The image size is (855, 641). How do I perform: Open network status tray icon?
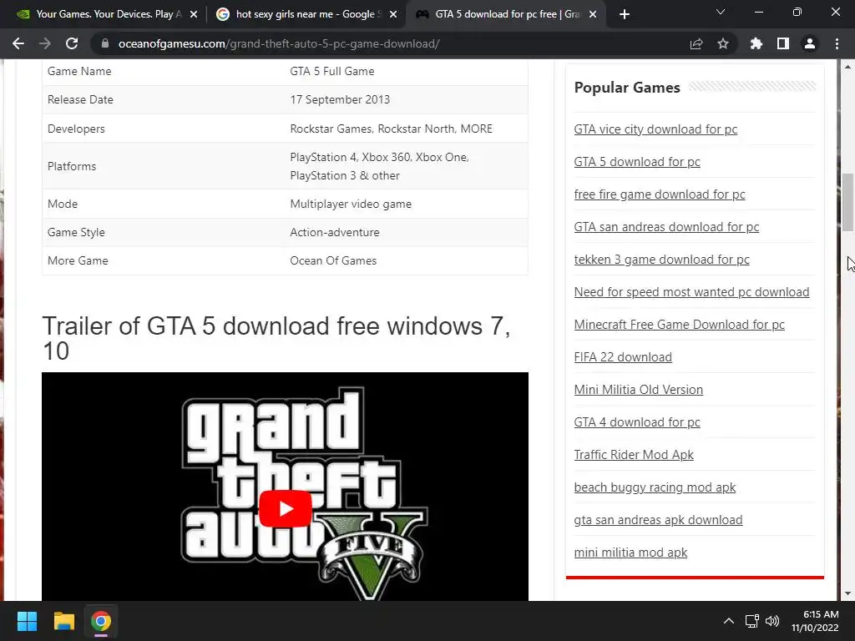[752, 621]
